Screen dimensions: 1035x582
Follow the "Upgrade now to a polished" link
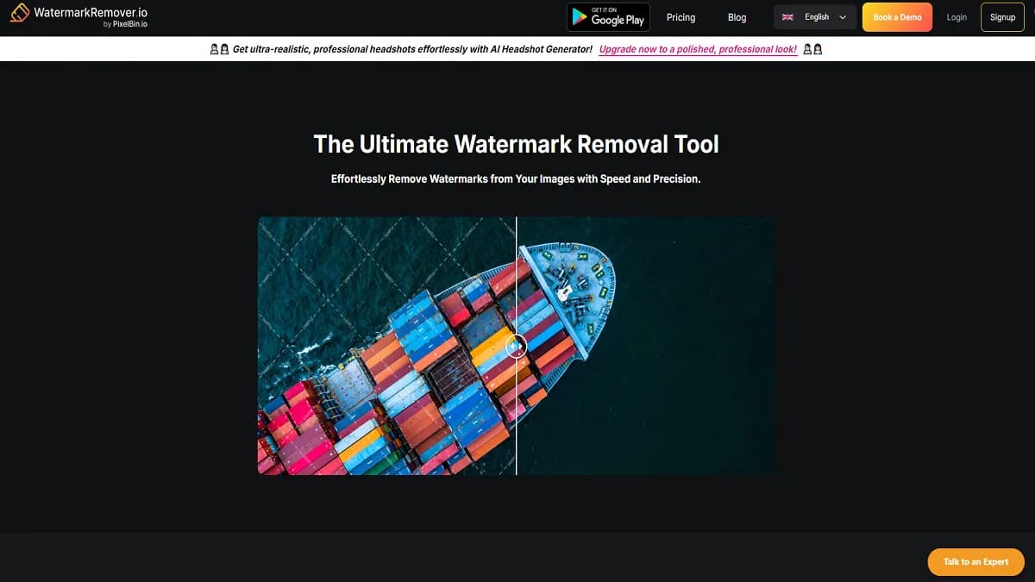(x=697, y=49)
